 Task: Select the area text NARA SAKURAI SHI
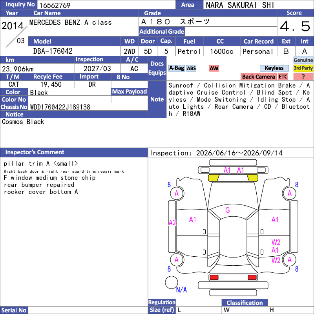240,5
